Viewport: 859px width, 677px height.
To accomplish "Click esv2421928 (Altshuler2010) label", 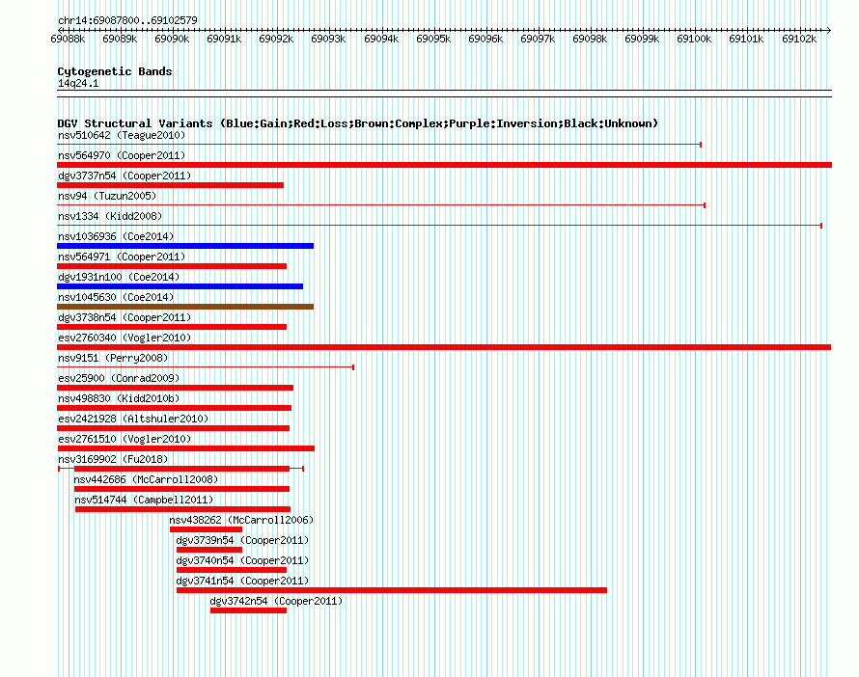I will pyautogui.click(x=133, y=419).
